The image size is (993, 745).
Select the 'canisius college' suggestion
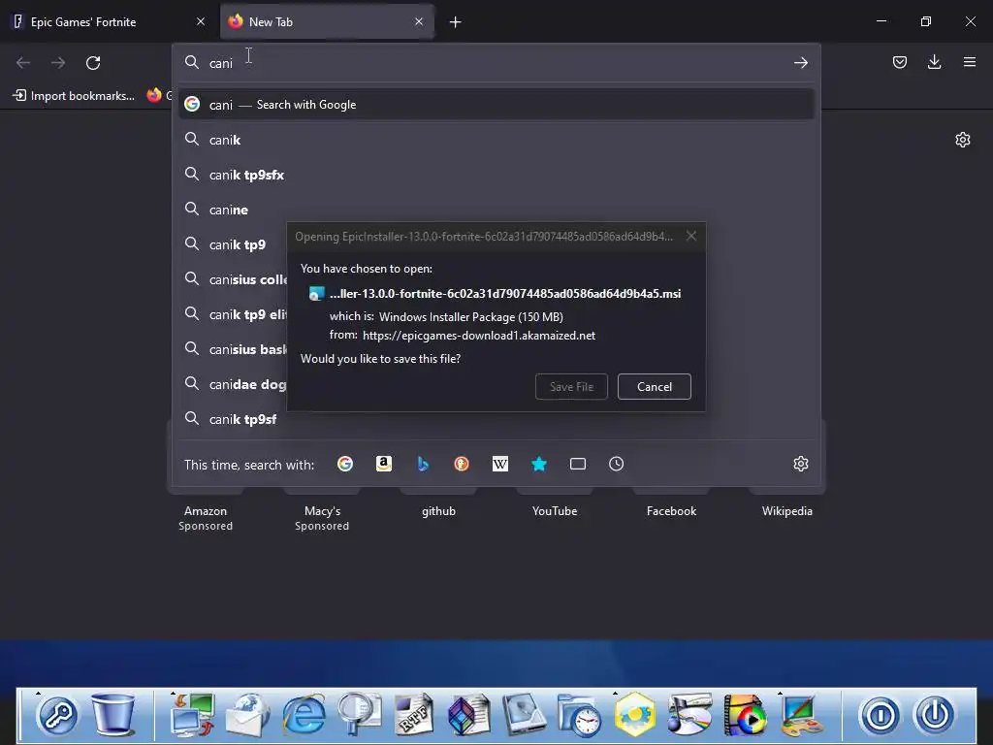tap(233, 279)
